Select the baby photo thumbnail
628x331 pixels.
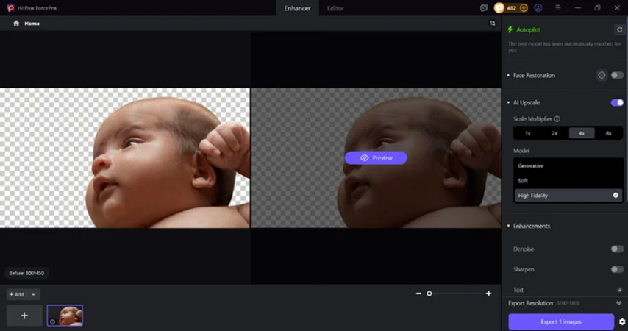[x=65, y=316]
